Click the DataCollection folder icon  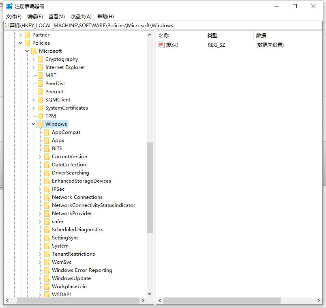(x=47, y=165)
